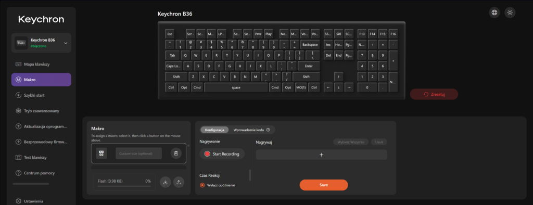533x205 pixels.
Task: Click the M letter key in the bottom letter row
Action: [256, 77]
